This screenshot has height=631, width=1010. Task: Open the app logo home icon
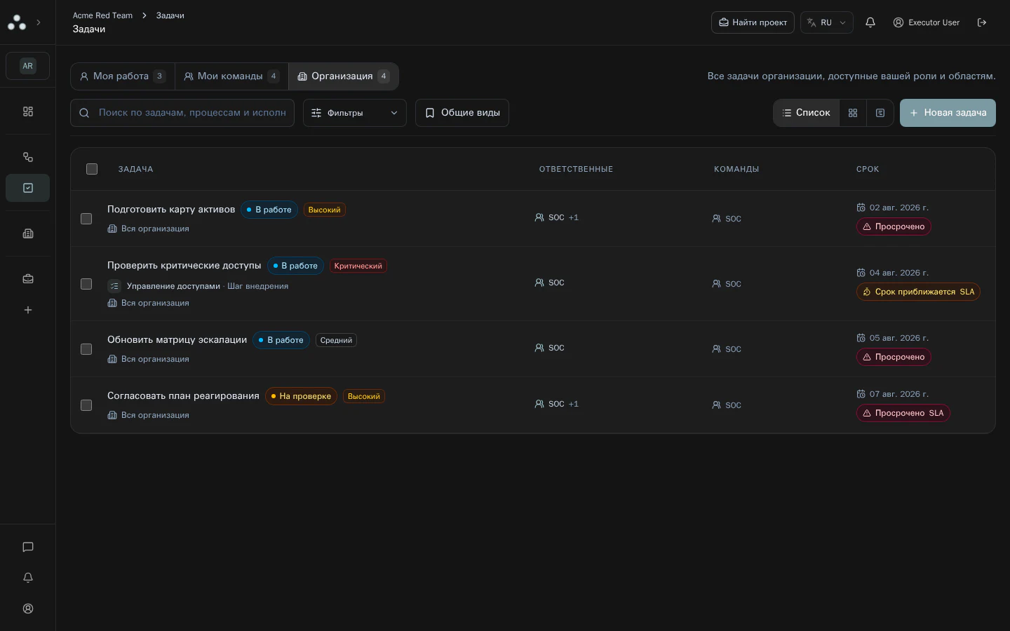17,22
